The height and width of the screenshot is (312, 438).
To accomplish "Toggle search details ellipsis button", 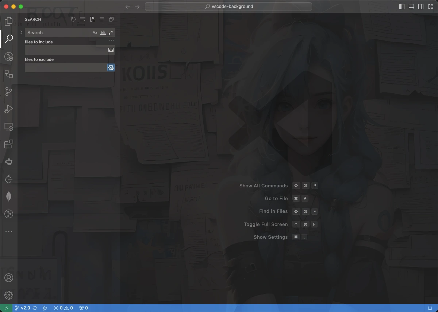I will click(x=112, y=40).
